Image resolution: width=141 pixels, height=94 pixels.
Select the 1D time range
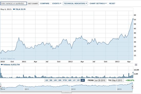click(x=47, y=80)
